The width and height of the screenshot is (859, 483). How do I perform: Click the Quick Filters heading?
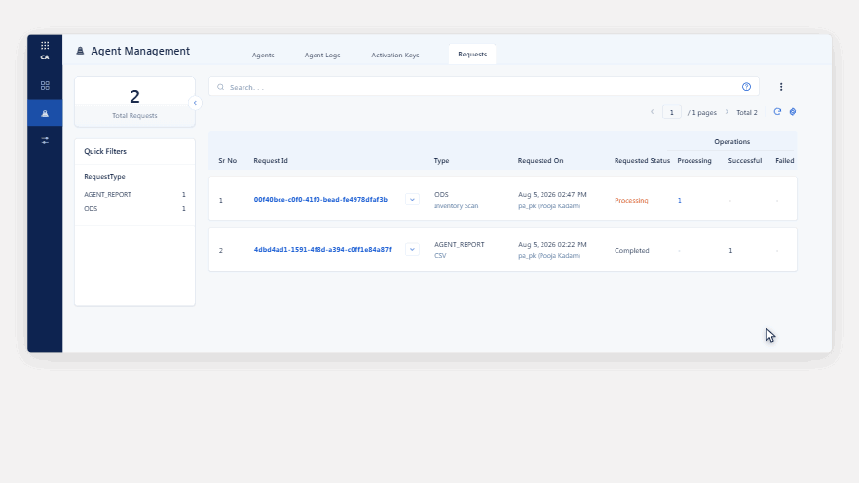105,151
